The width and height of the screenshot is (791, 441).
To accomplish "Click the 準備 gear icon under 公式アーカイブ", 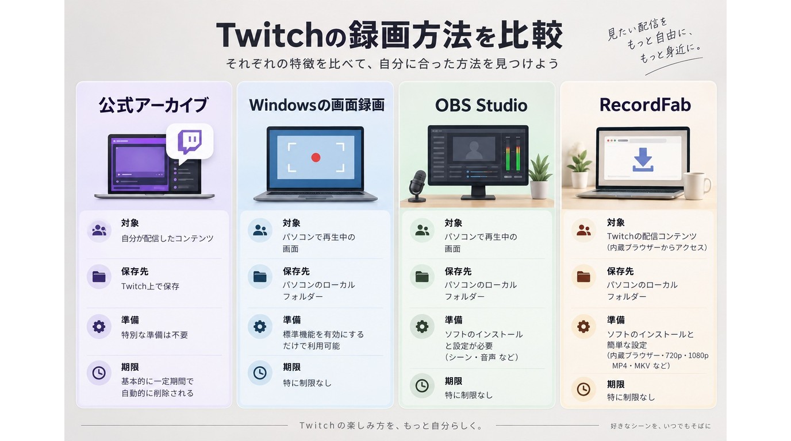I will pos(99,327).
